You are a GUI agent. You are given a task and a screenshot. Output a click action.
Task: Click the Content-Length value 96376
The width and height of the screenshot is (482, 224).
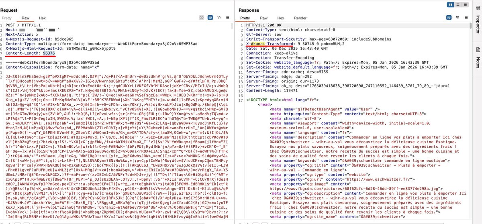tap(49, 53)
